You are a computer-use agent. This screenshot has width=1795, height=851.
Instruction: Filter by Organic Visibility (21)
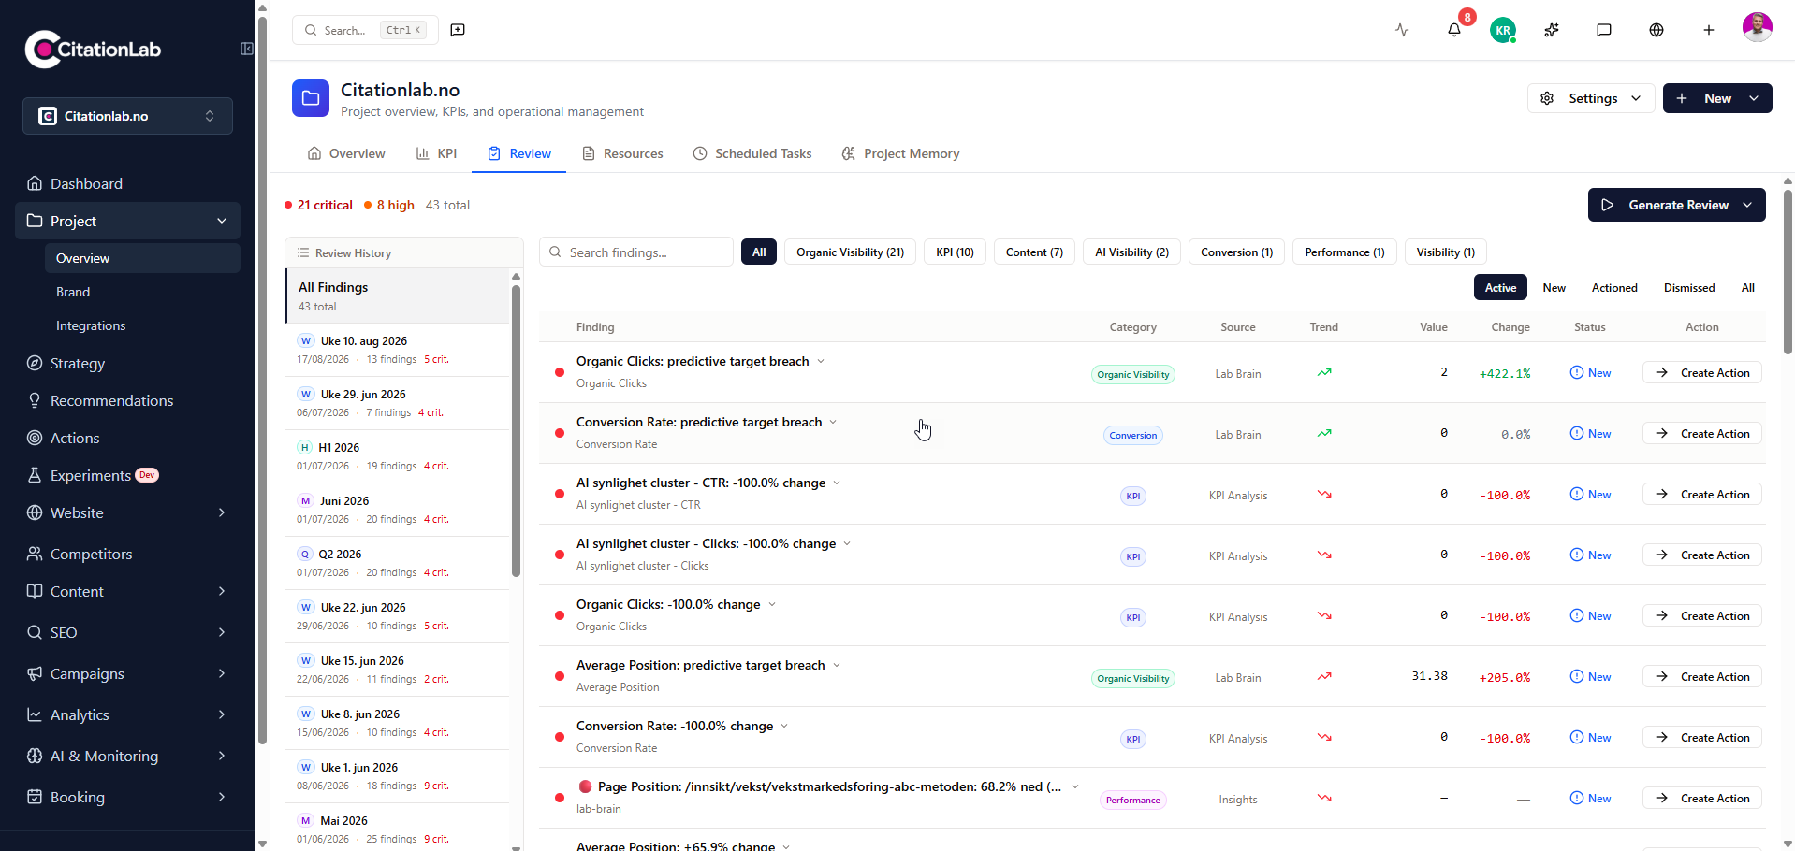[x=850, y=252]
